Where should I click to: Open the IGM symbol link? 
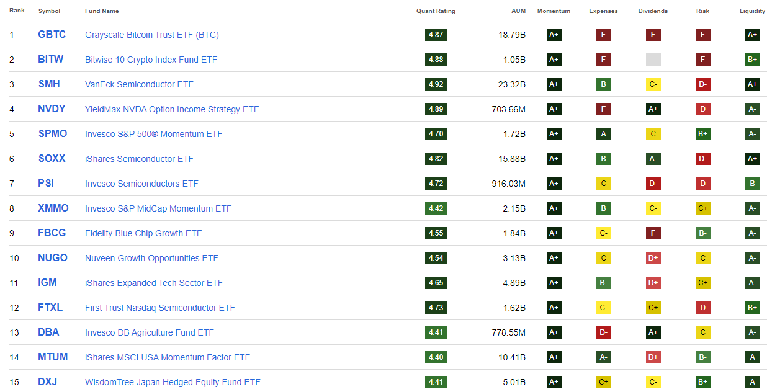[x=47, y=283]
